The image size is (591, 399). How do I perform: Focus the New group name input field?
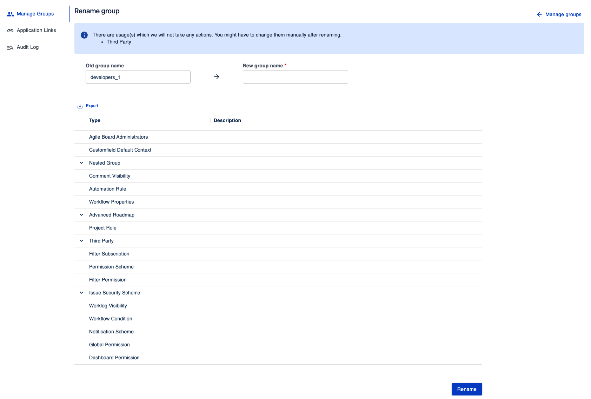pos(295,77)
